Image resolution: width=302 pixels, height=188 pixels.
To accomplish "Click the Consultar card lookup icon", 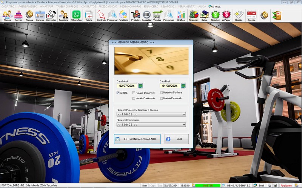I will 51,16.
